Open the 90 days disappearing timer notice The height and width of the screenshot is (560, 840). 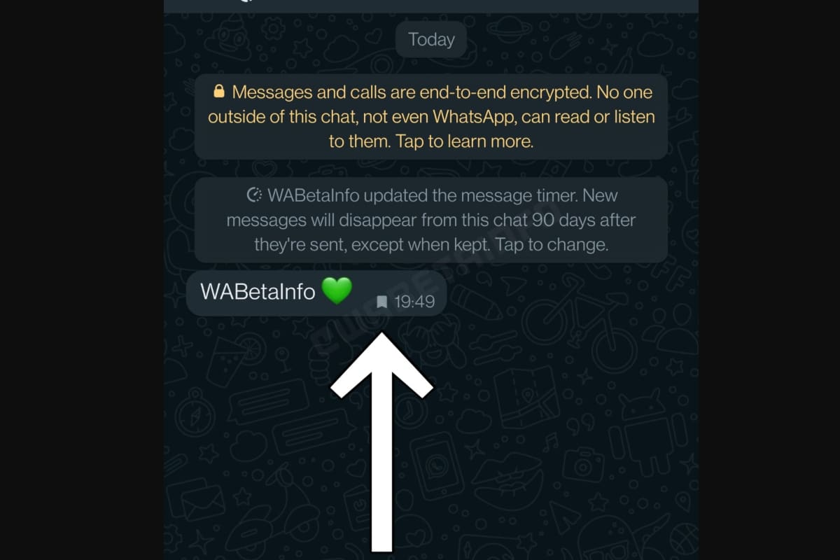pyautogui.click(x=431, y=220)
